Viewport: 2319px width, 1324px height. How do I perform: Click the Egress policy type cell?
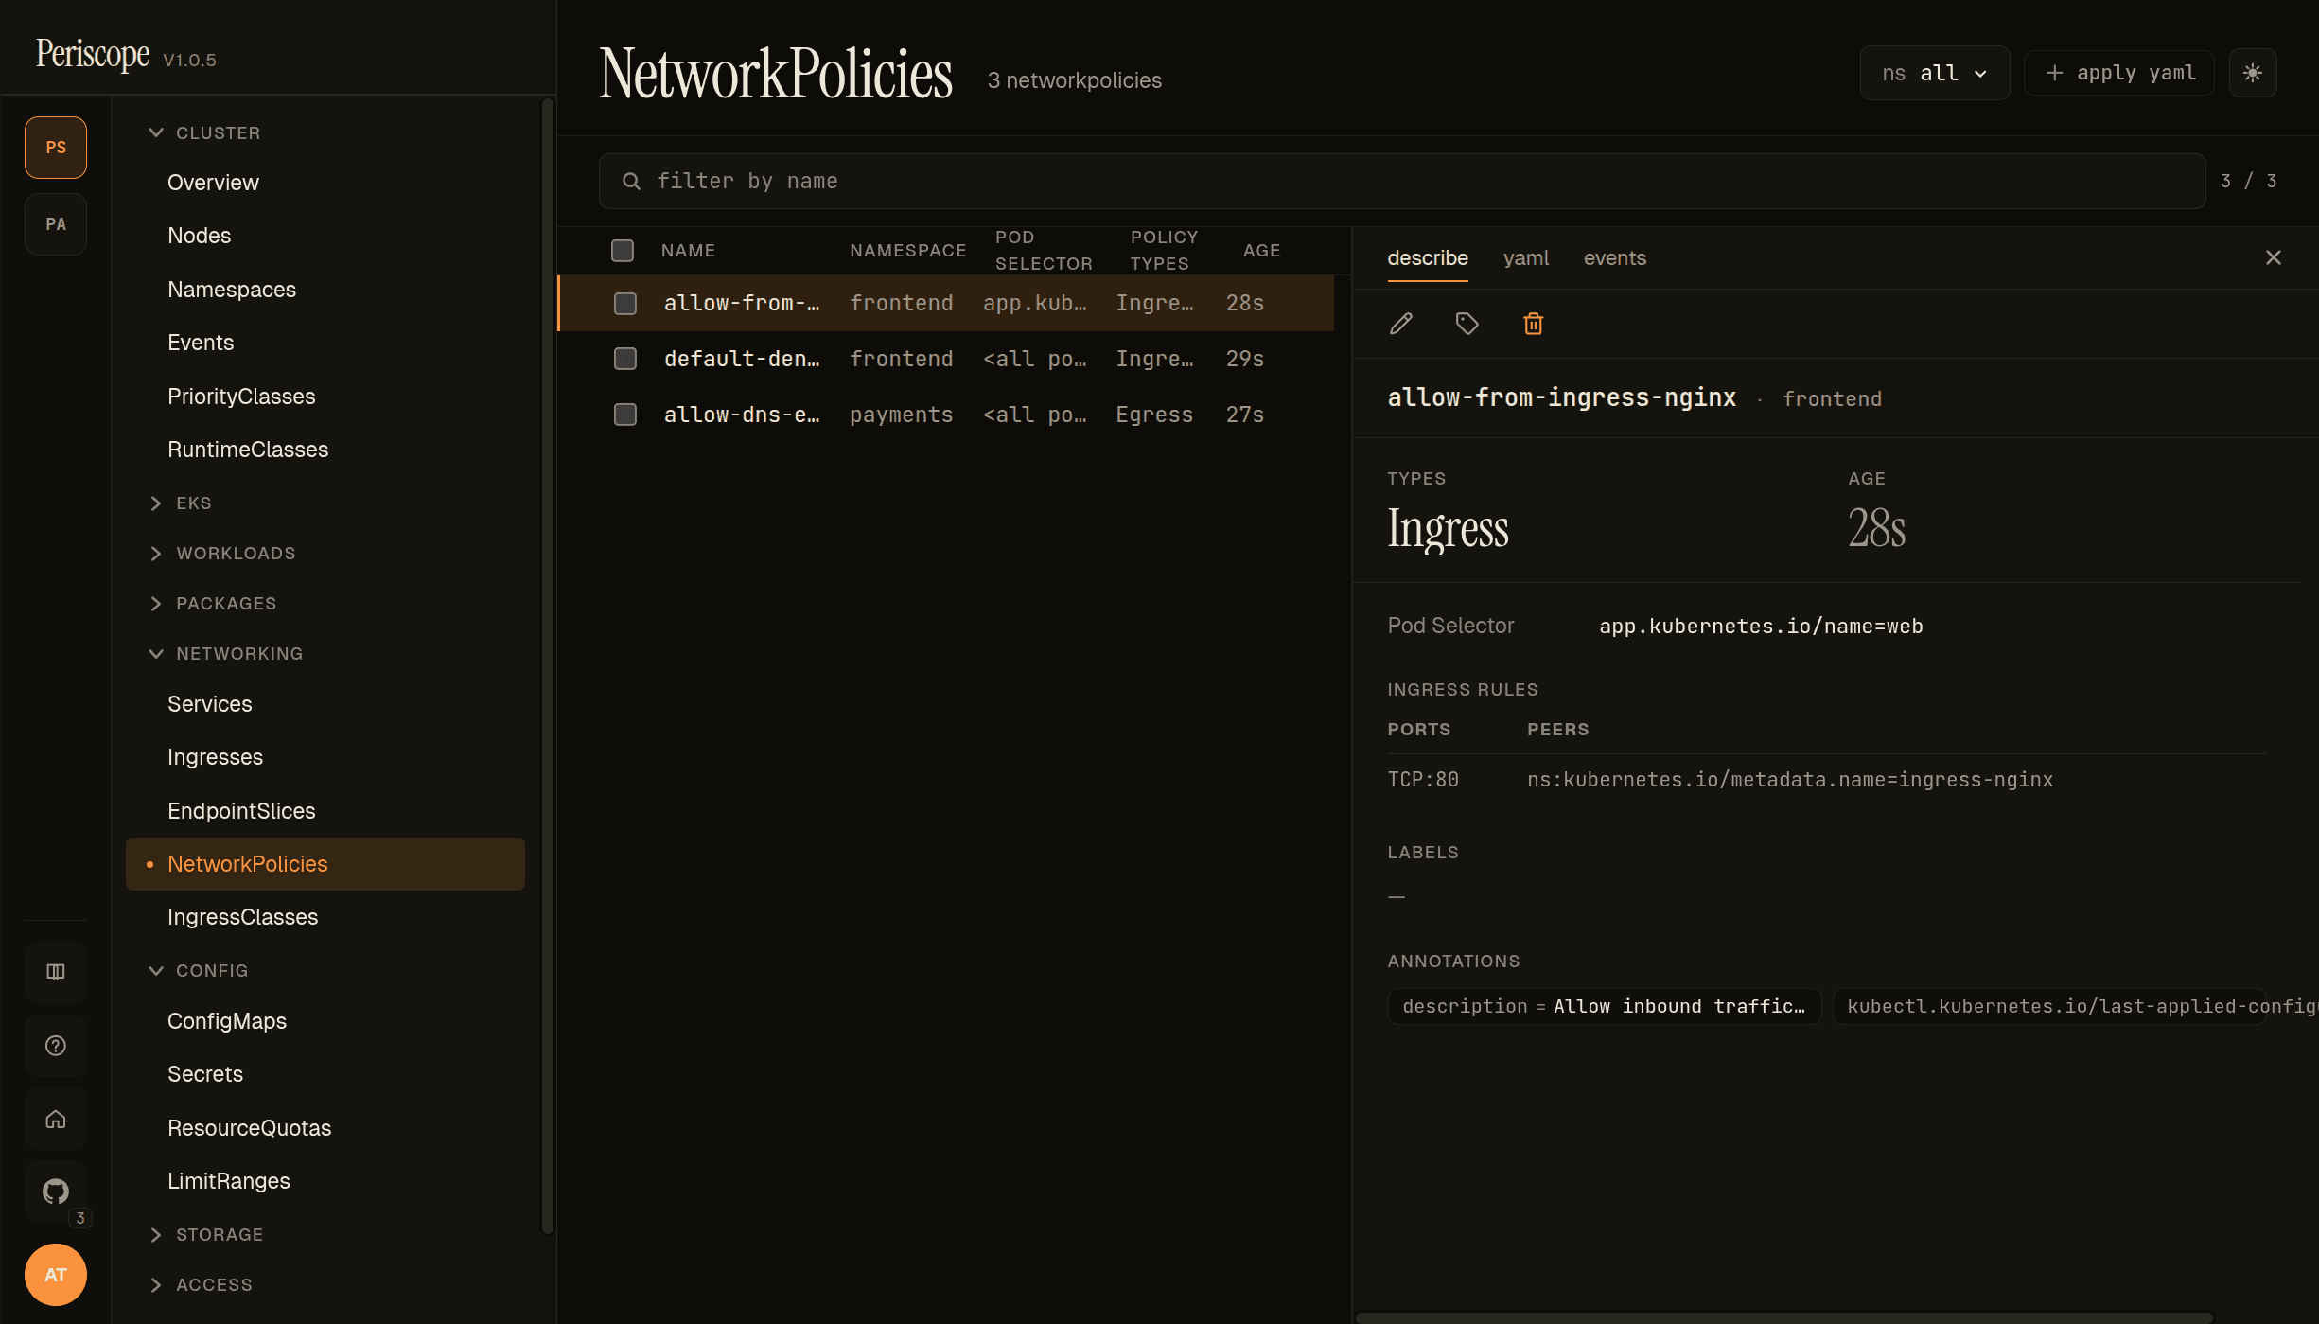pyautogui.click(x=1153, y=415)
